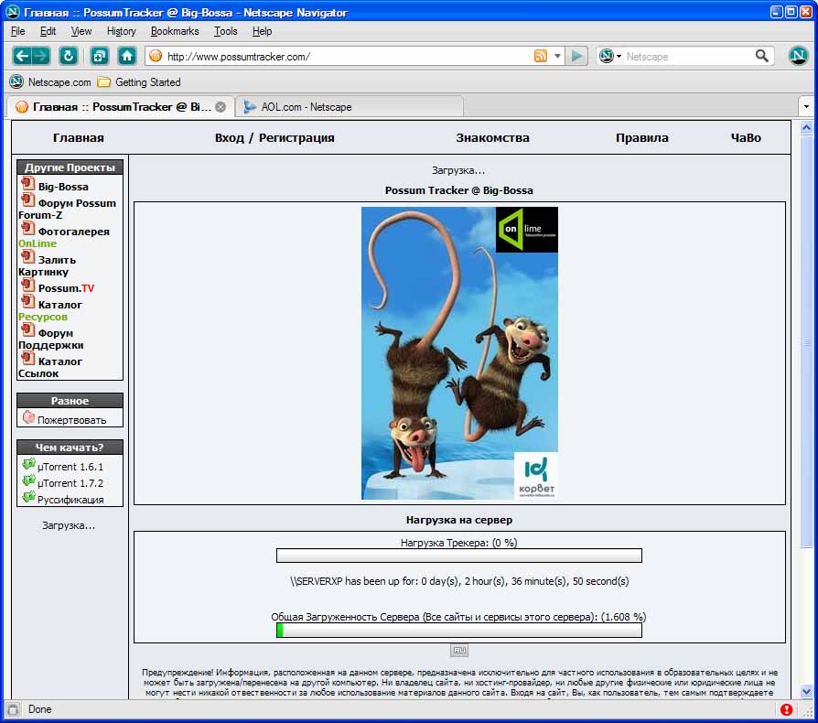Download µTorrent 1.6.1 link
Screen dimensions: 818x723
70,467
